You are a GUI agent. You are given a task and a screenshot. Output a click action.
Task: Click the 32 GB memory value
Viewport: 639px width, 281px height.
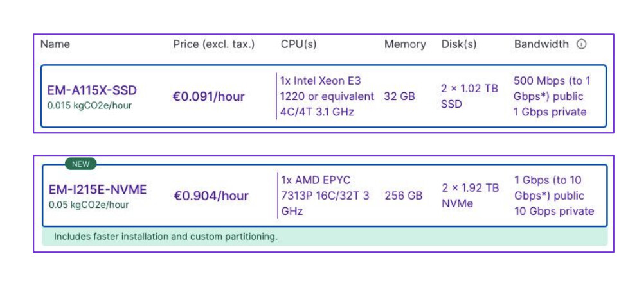pyautogui.click(x=401, y=96)
